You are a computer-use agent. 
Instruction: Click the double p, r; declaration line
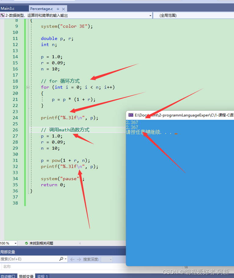[57, 38]
